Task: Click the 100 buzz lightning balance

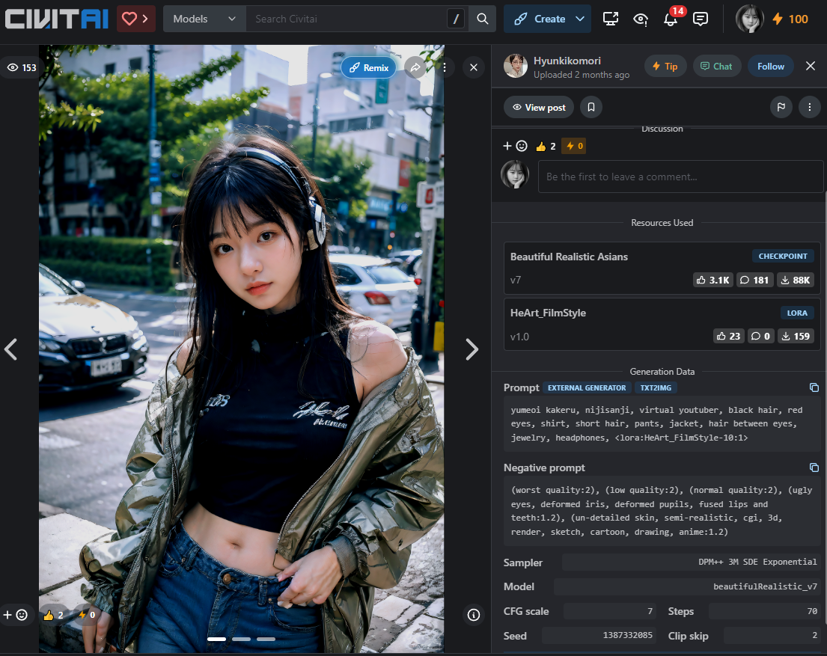Action: click(x=790, y=19)
